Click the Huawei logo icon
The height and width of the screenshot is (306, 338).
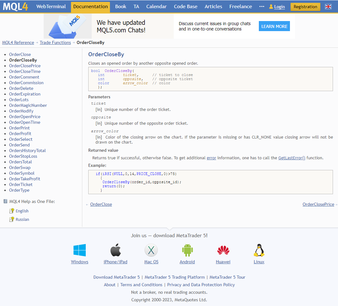[223, 250]
